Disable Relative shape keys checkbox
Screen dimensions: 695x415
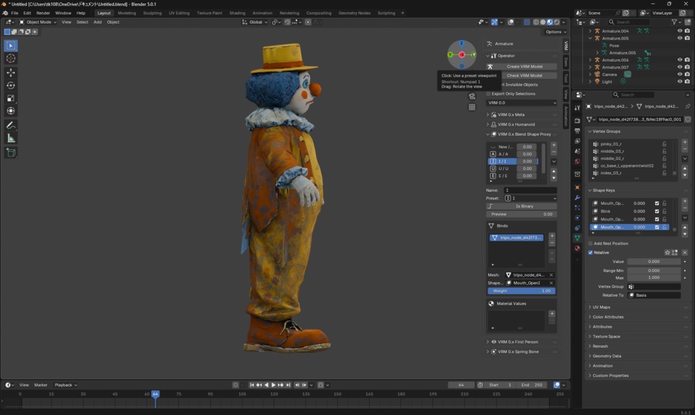[590, 252]
